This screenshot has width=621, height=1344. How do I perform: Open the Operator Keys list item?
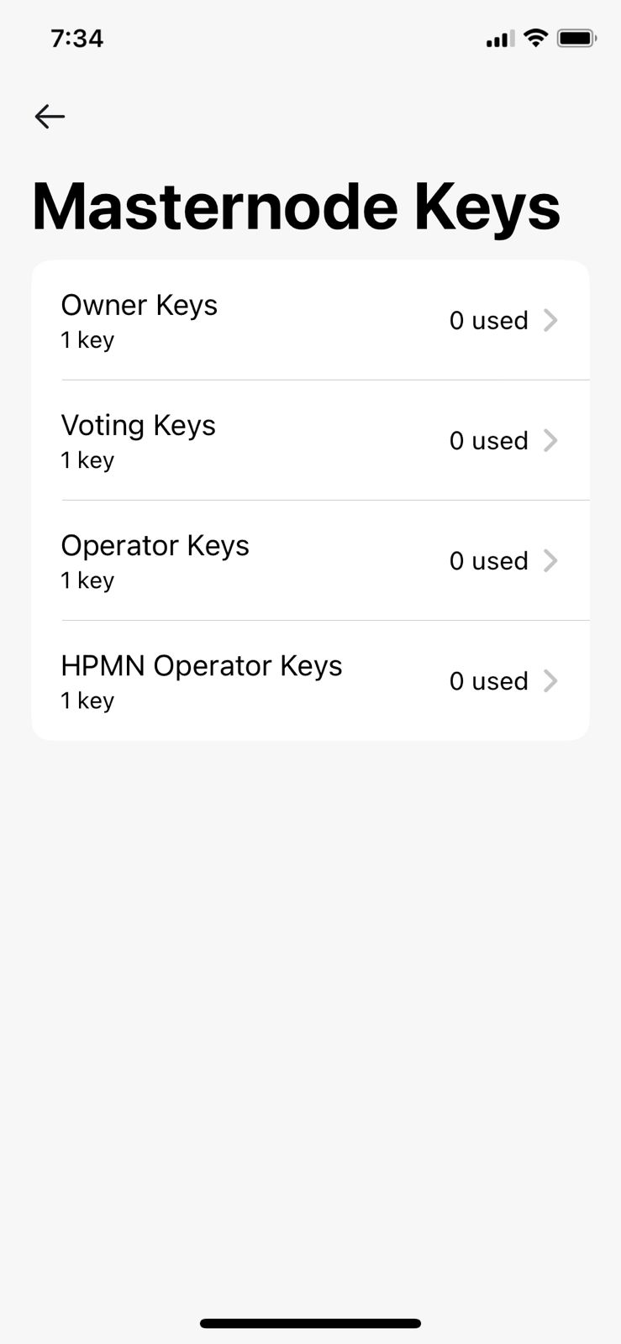click(155, 545)
